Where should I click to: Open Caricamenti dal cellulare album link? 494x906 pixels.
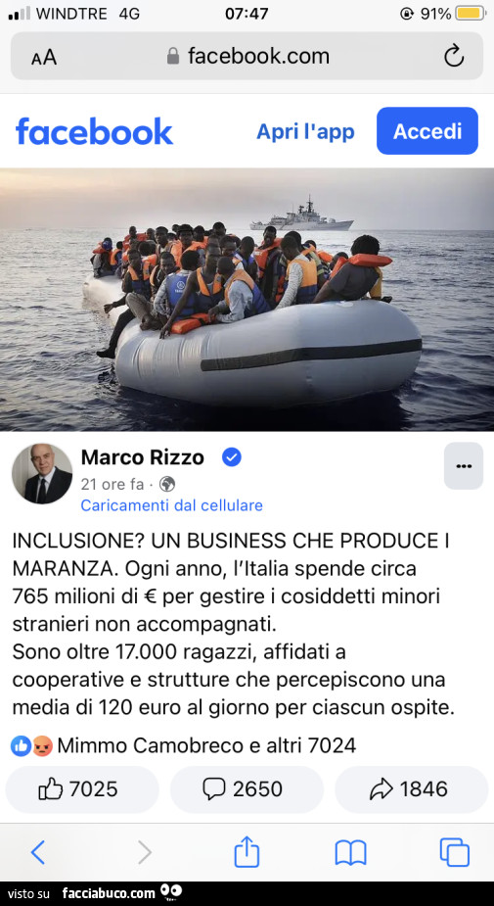[x=171, y=505]
